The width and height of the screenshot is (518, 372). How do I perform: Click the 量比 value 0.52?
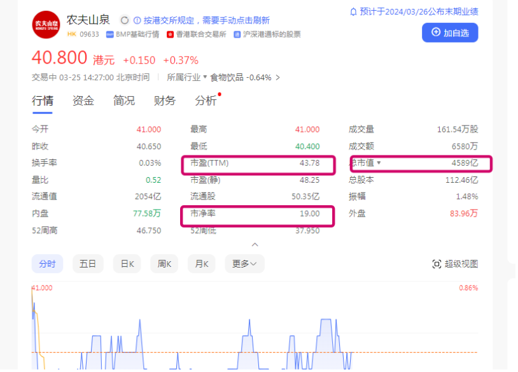click(153, 180)
